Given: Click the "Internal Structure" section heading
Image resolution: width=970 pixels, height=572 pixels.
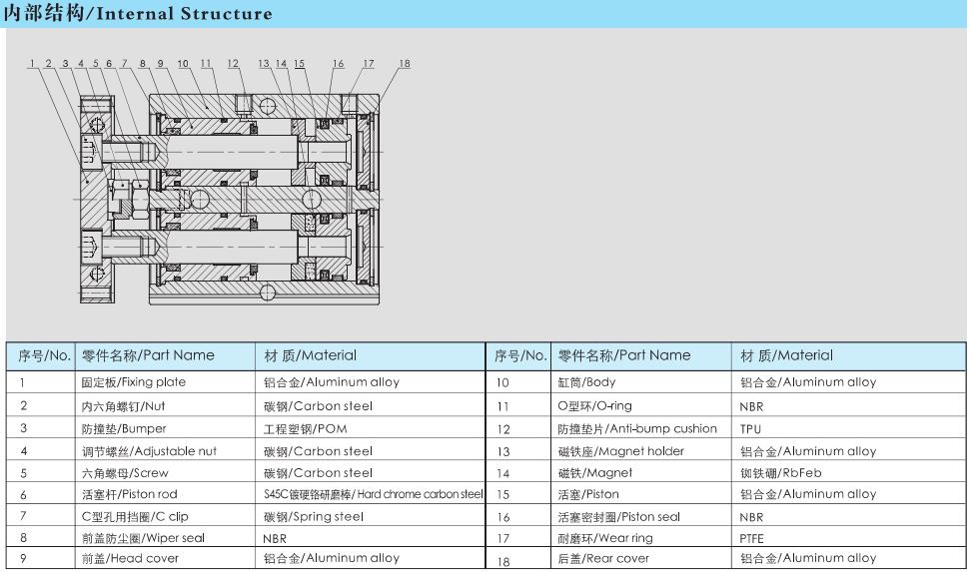Looking at the screenshot, I should coord(137,13).
